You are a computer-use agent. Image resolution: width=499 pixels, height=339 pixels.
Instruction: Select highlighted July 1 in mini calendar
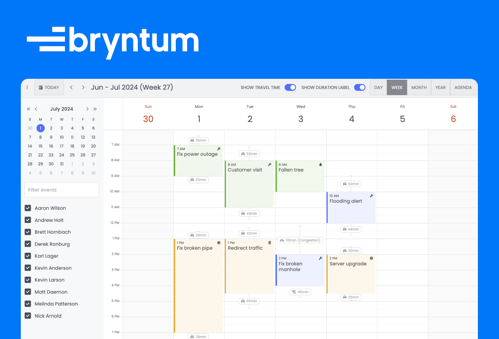tap(40, 128)
